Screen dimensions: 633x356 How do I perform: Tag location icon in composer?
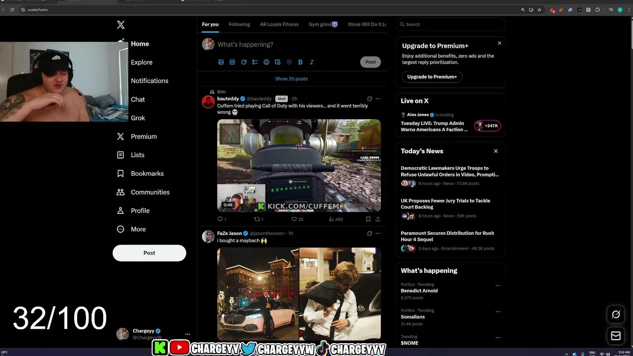coord(289,62)
